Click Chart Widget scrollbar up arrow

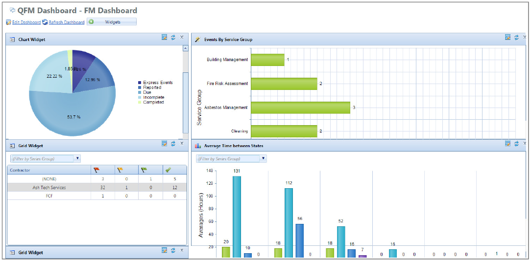click(185, 48)
